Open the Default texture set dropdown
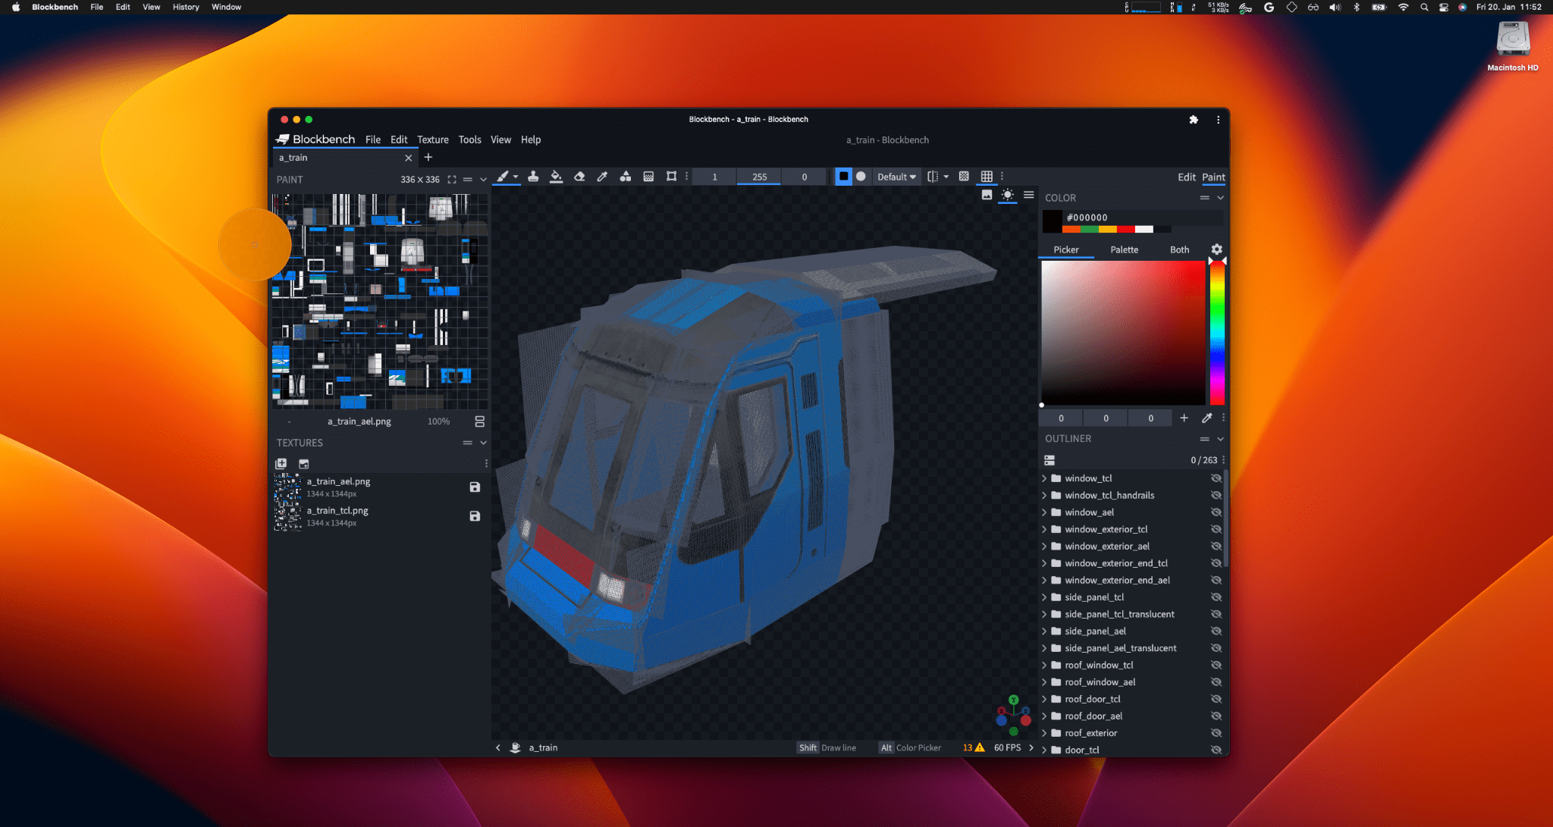 [895, 176]
